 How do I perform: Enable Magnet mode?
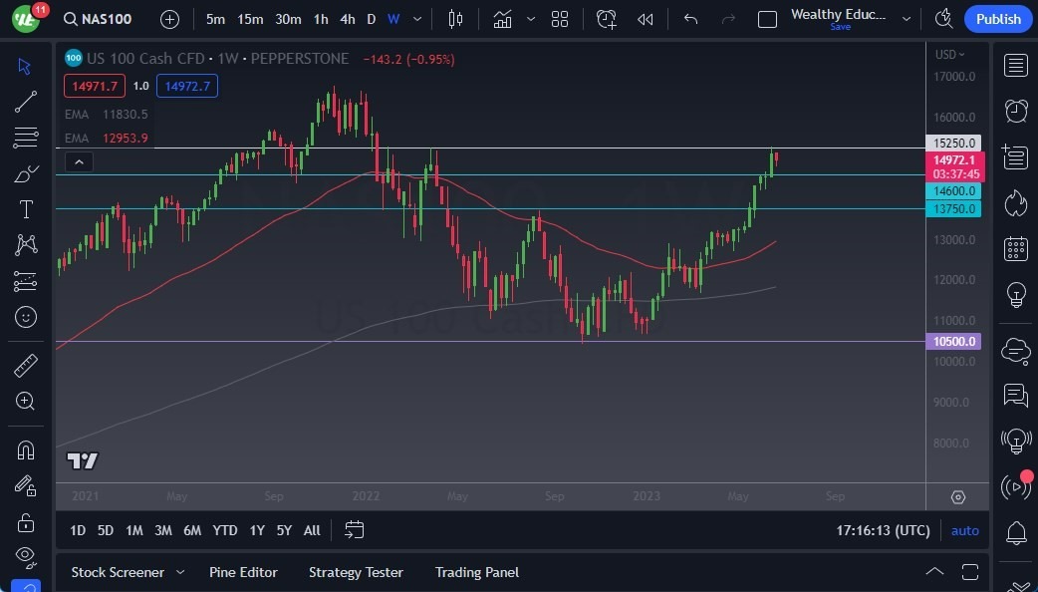pos(25,448)
